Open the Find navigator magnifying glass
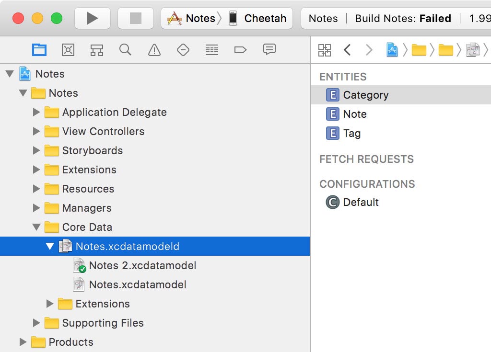 tap(125, 50)
